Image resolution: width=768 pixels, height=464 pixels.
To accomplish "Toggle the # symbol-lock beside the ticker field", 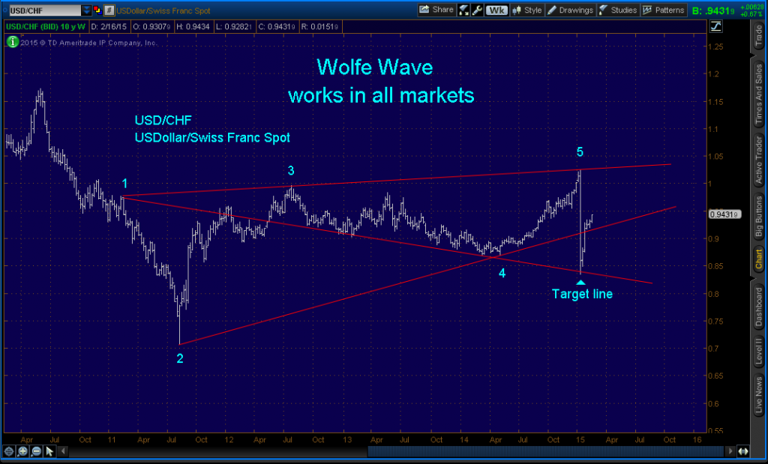I will tap(109, 10).
